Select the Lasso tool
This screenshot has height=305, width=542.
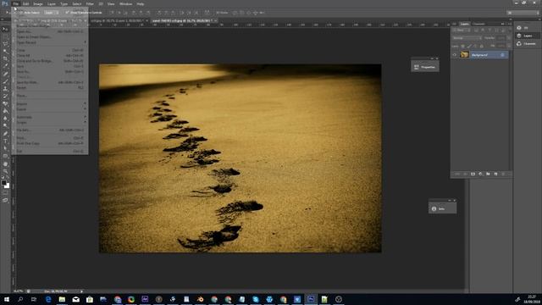pyautogui.click(x=5, y=44)
